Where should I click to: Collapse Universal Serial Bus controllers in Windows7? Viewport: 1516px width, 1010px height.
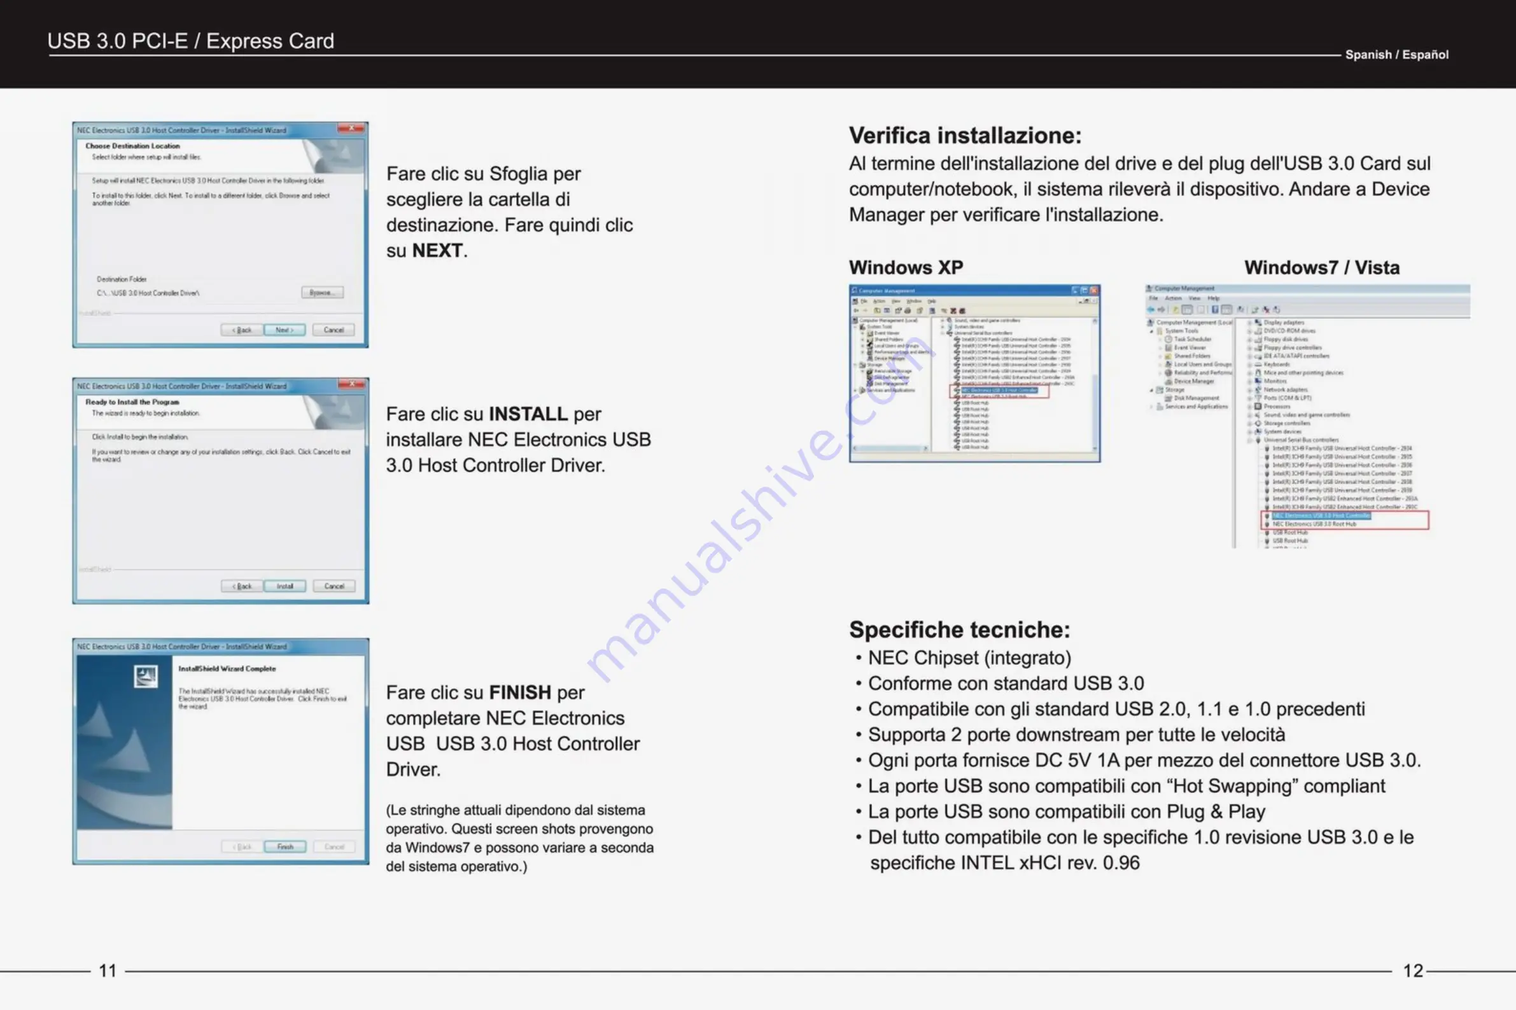1249,440
